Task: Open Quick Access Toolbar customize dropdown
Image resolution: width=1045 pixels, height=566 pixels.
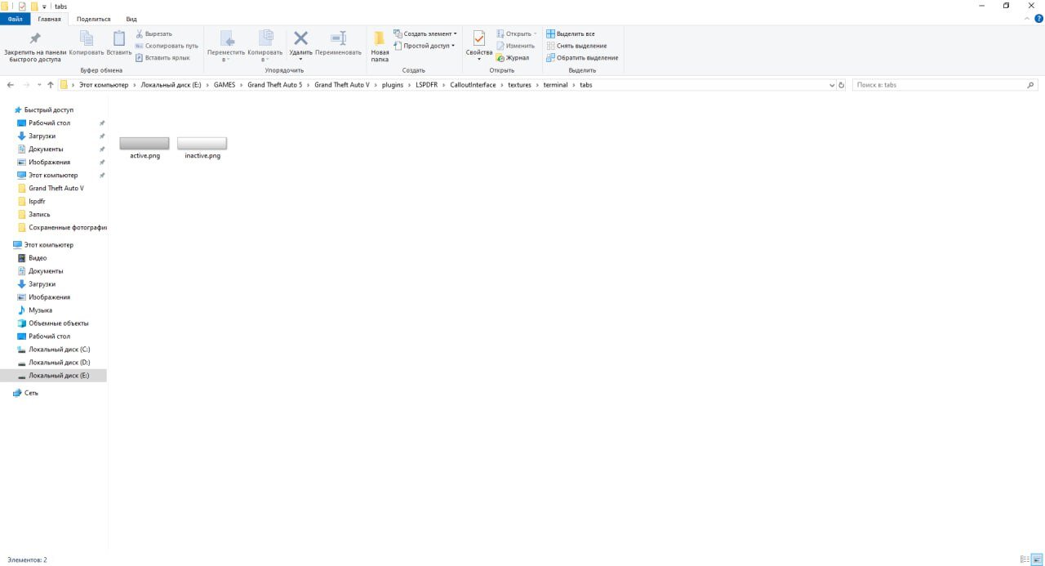Action: point(45,6)
